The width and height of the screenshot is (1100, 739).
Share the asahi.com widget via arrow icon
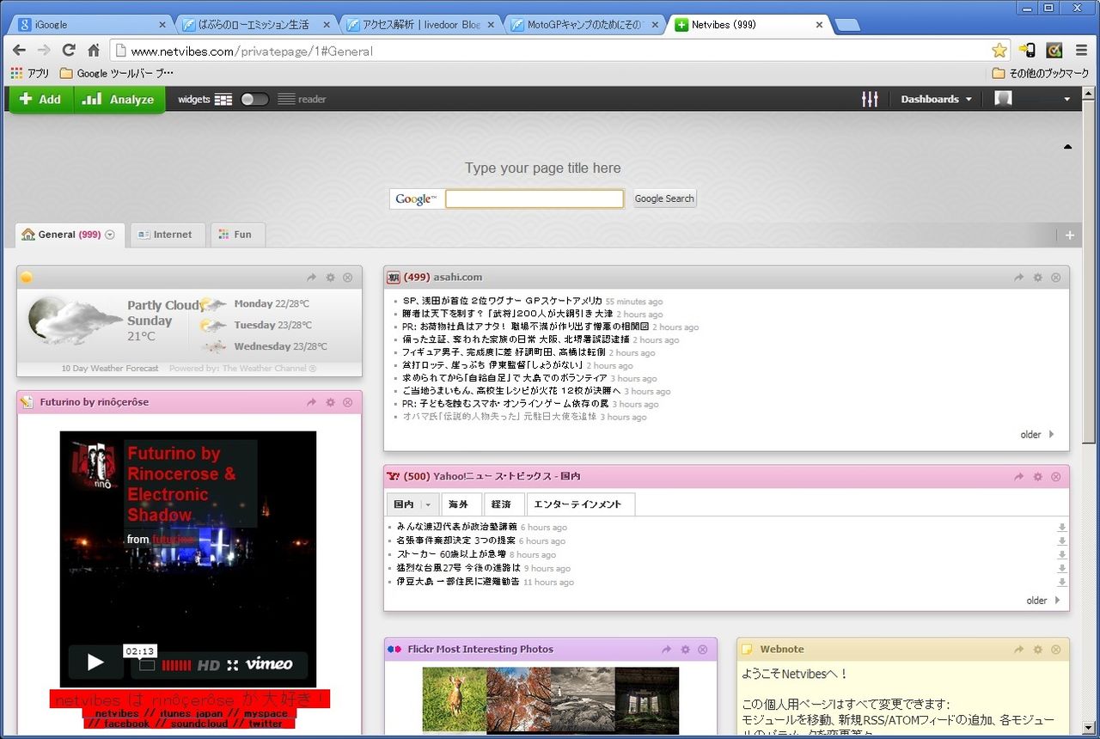coord(1019,278)
